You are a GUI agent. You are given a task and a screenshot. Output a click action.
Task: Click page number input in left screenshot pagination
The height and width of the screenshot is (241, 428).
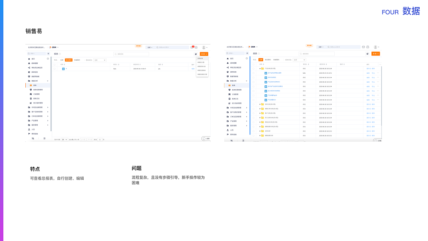click(100, 140)
